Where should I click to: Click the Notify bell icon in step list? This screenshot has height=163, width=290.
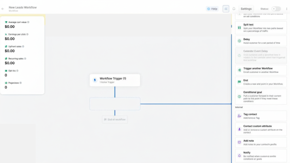click(x=239, y=156)
